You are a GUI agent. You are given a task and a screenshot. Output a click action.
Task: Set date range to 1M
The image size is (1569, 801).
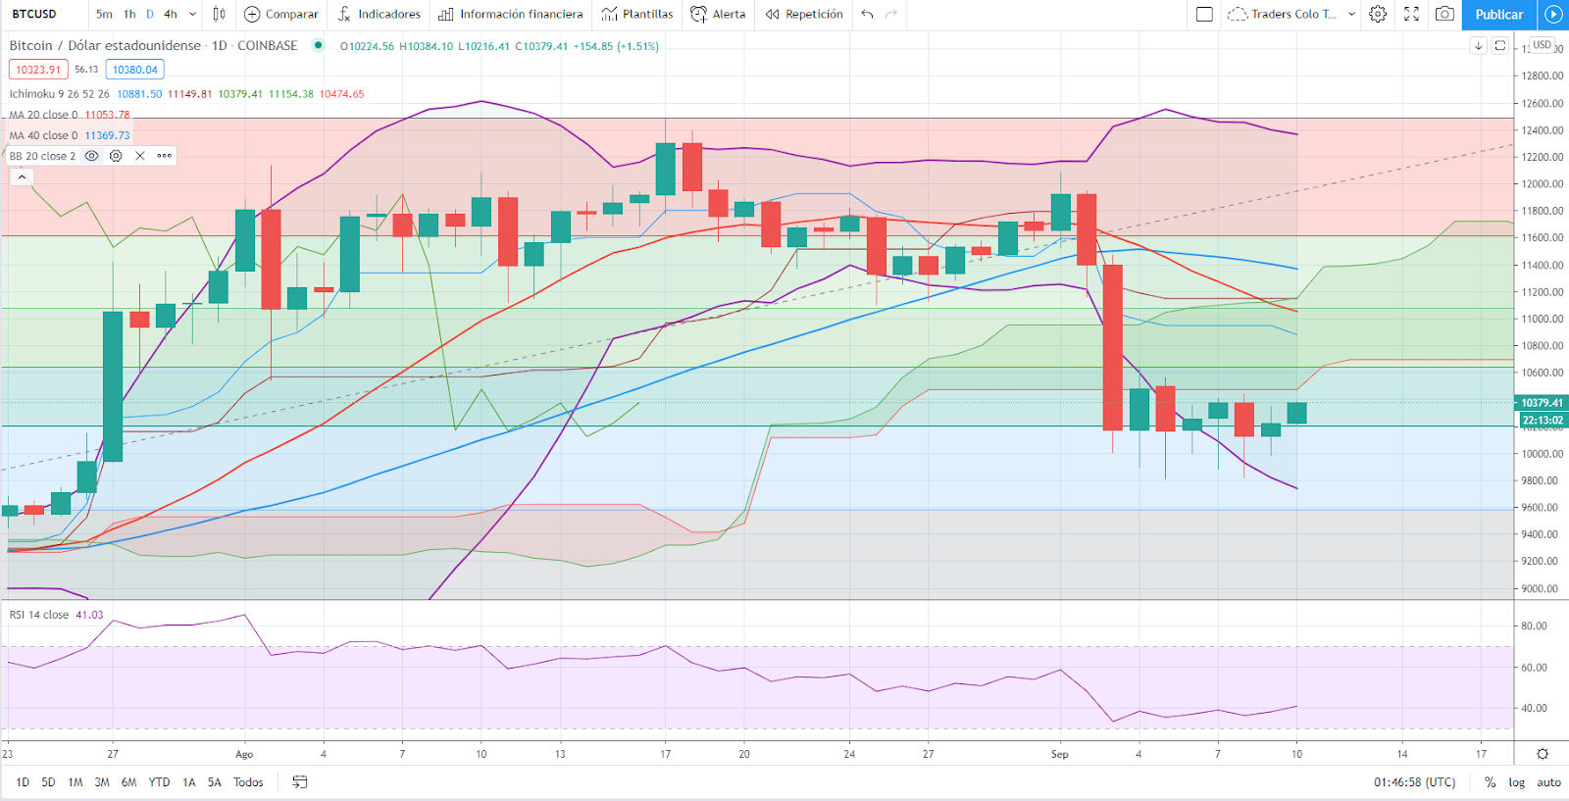coord(75,781)
